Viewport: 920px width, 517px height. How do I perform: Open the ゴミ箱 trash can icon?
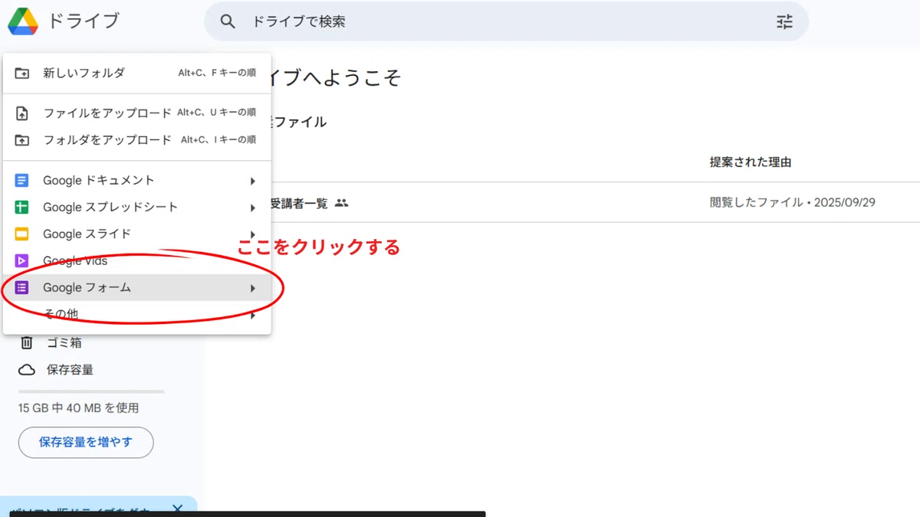[27, 342]
